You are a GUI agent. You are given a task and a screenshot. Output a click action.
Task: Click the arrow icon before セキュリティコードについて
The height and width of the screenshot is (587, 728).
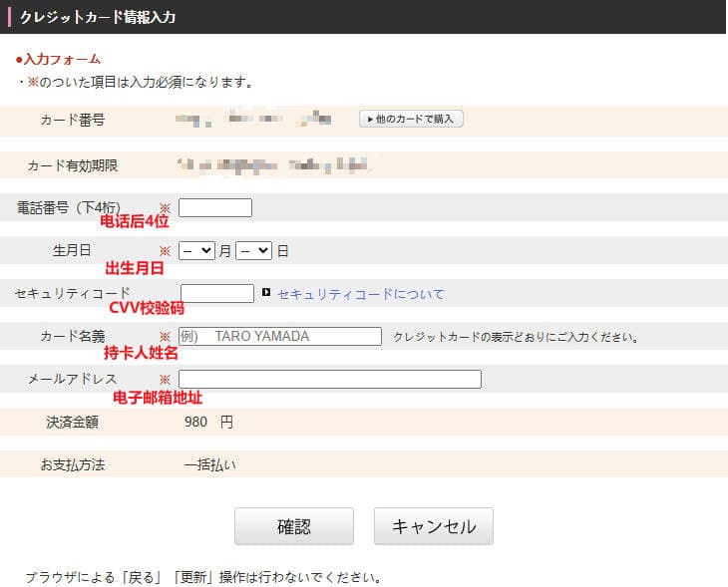pos(266,292)
